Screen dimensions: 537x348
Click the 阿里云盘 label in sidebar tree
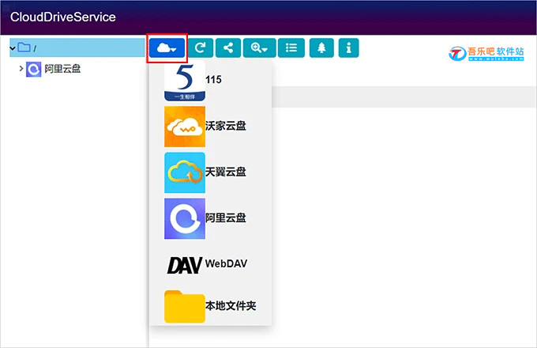pos(62,69)
